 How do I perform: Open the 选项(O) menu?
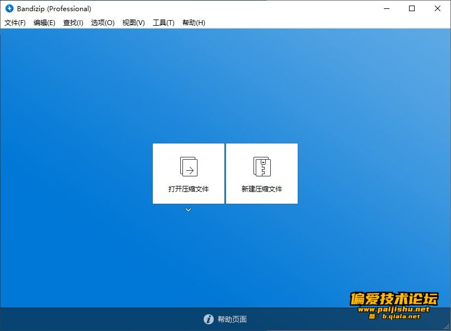click(x=103, y=23)
